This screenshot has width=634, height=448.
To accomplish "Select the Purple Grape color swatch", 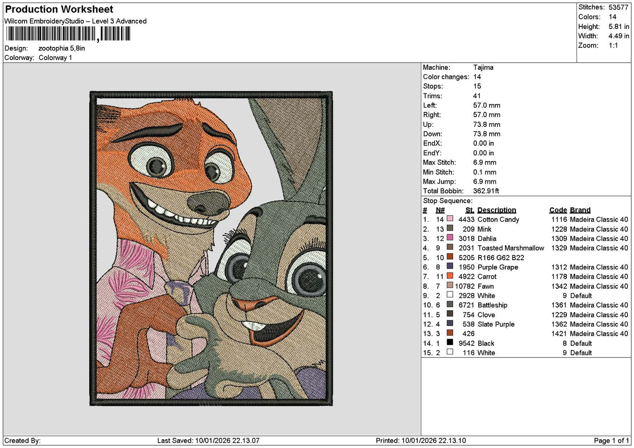I will point(450,266).
